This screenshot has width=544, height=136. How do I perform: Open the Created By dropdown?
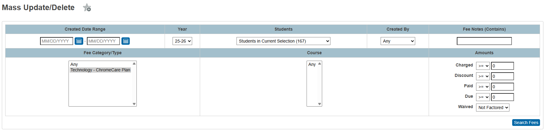tap(398, 41)
